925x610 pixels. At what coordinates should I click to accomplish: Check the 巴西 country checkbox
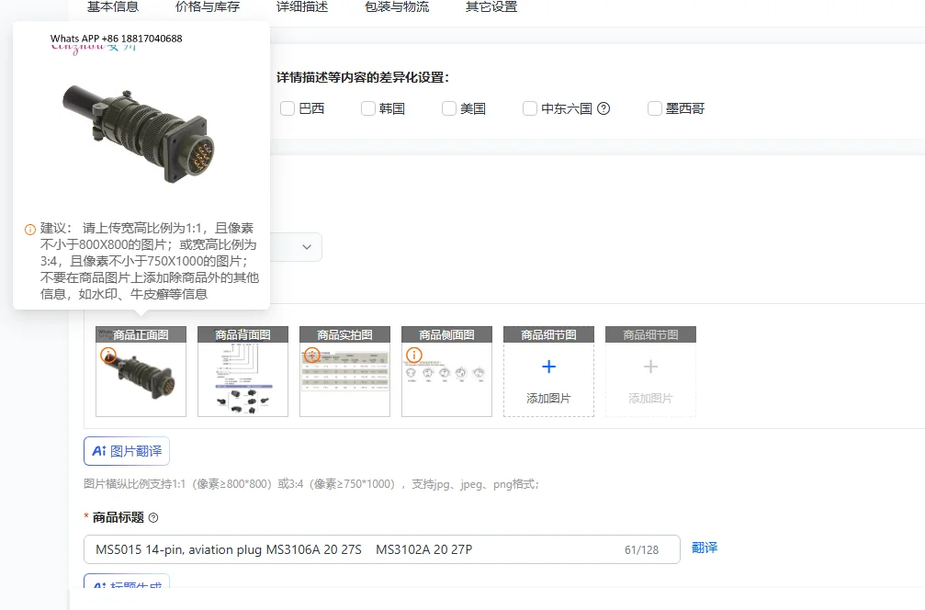[288, 108]
